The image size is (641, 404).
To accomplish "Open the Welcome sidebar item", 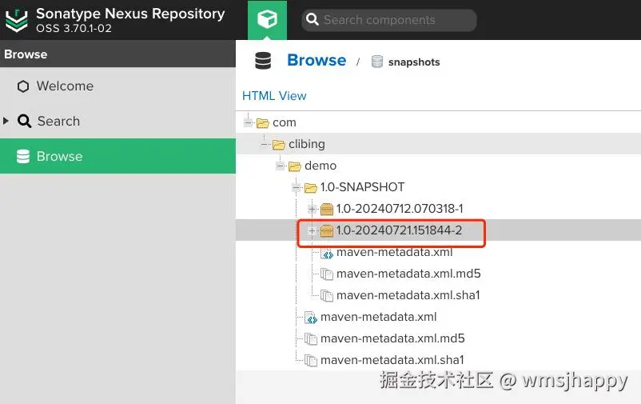I will click(x=117, y=86).
